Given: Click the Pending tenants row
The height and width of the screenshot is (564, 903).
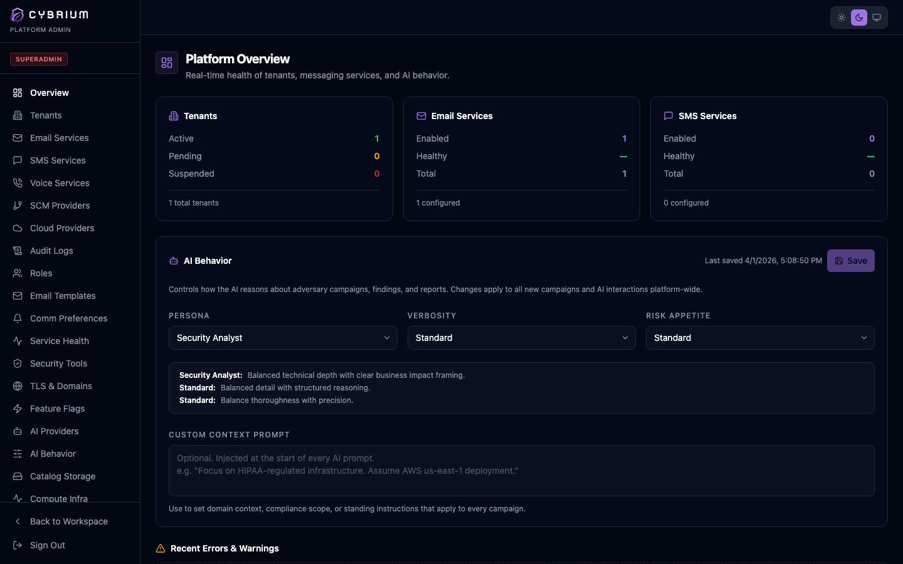Looking at the screenshot, I should [x=274, y=156].
